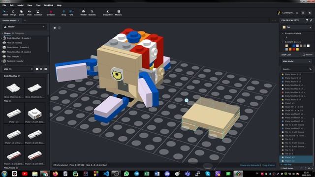
Task: Click the Hide tool in toolbar
Action: click(30, 13)
